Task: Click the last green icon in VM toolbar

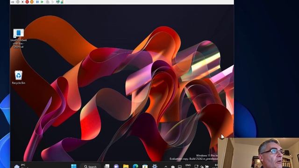Action: (x=62, y=2)
